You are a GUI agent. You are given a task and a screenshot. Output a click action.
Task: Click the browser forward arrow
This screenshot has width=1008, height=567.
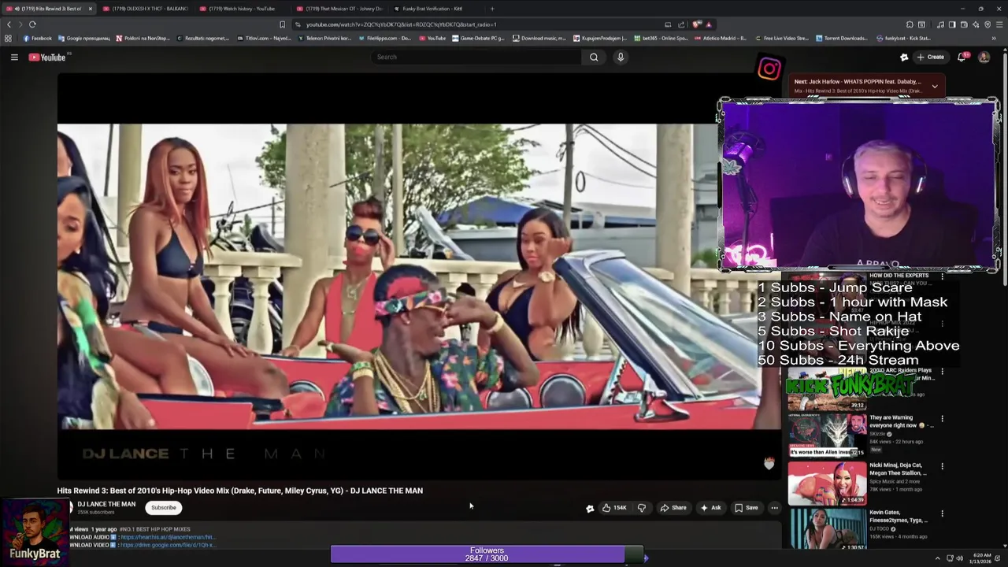(20, 24)
